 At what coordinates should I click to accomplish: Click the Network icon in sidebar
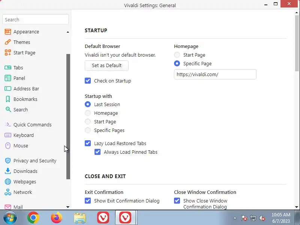pyautogui.click(x=7, y=192)
